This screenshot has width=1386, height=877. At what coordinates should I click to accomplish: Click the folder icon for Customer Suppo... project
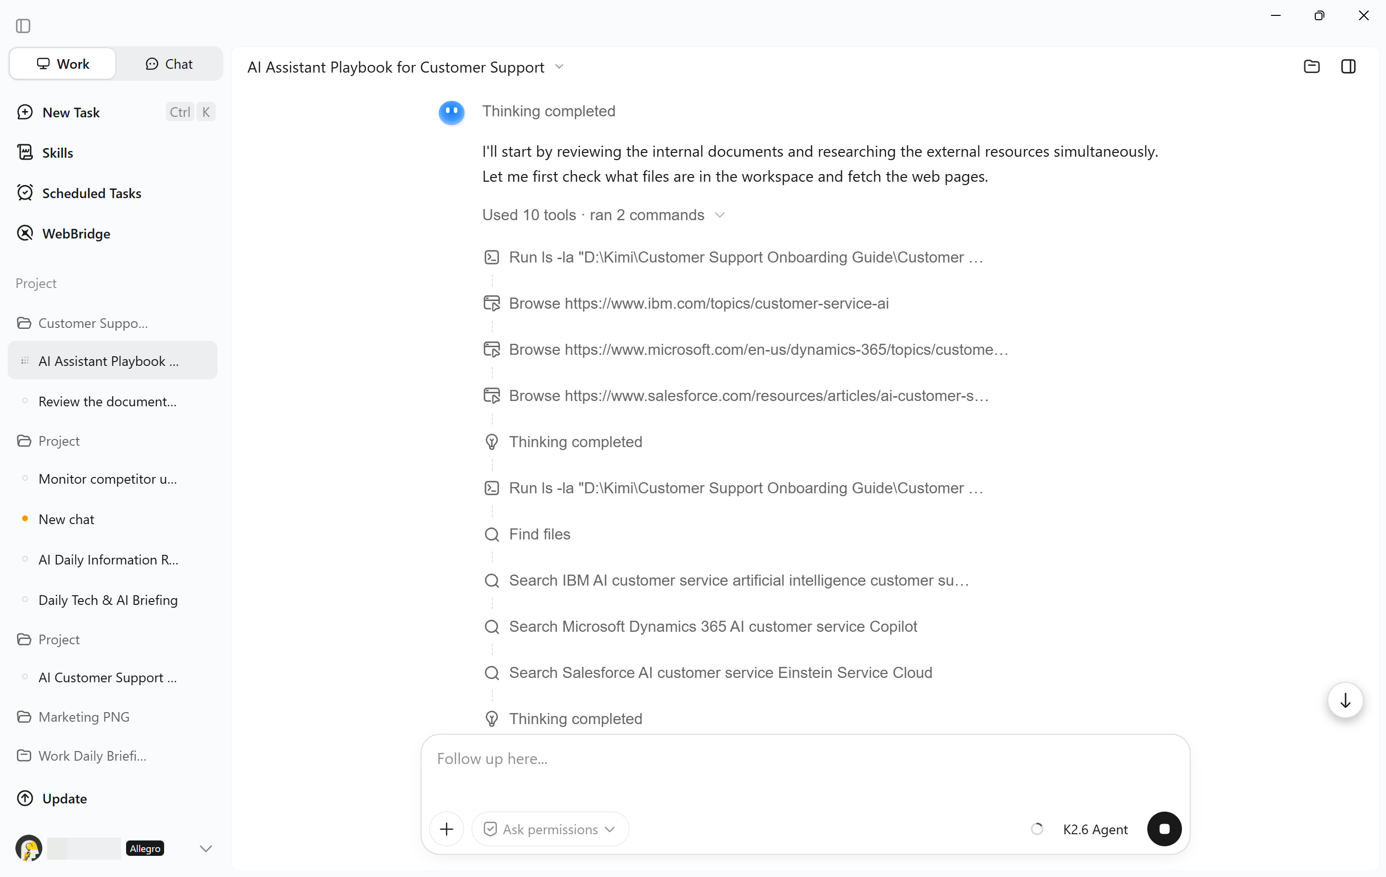(x=24, y=323)
